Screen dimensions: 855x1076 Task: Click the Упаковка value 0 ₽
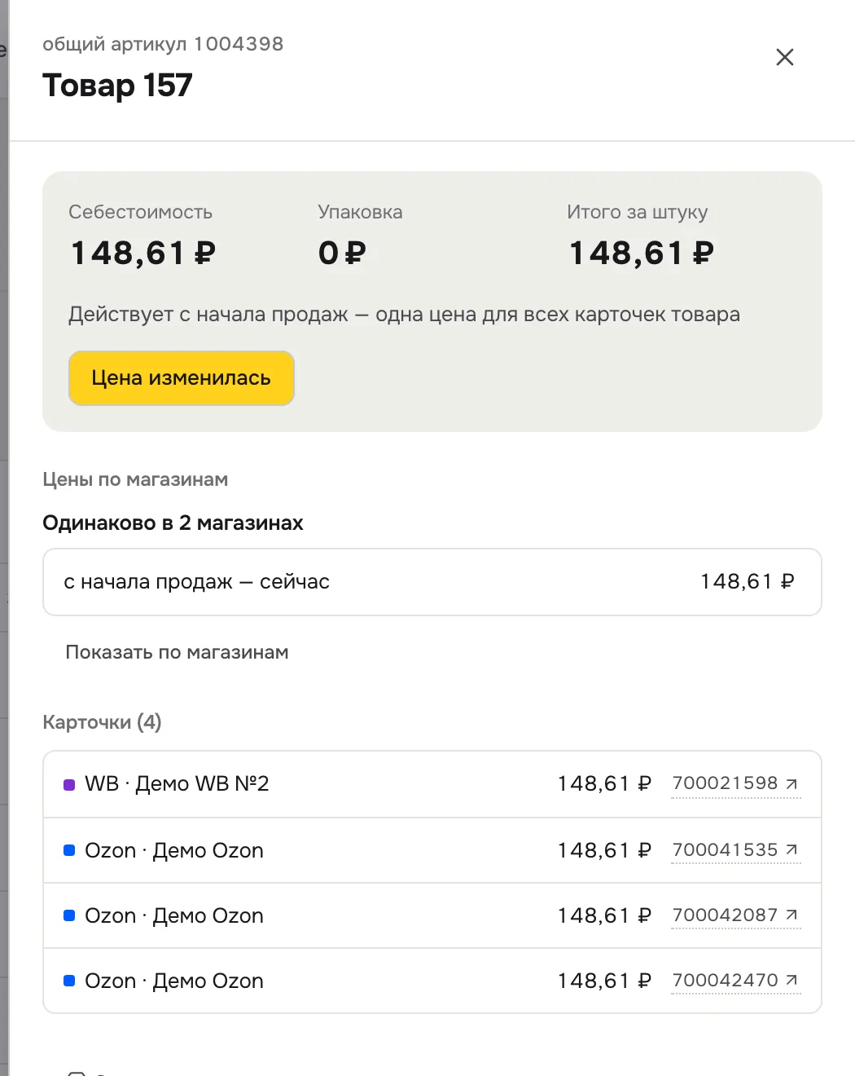pyautogui.click(x=342, y=254)
